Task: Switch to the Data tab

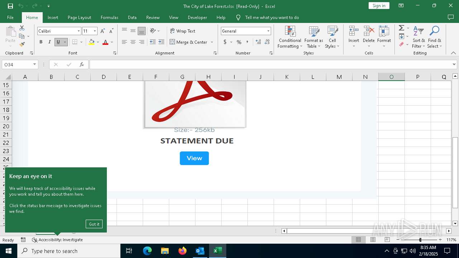Action: [132, 18]
